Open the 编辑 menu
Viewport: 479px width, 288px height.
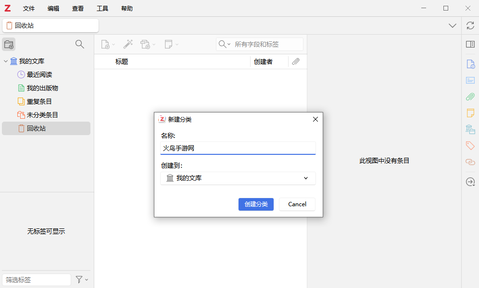[53, 9]
